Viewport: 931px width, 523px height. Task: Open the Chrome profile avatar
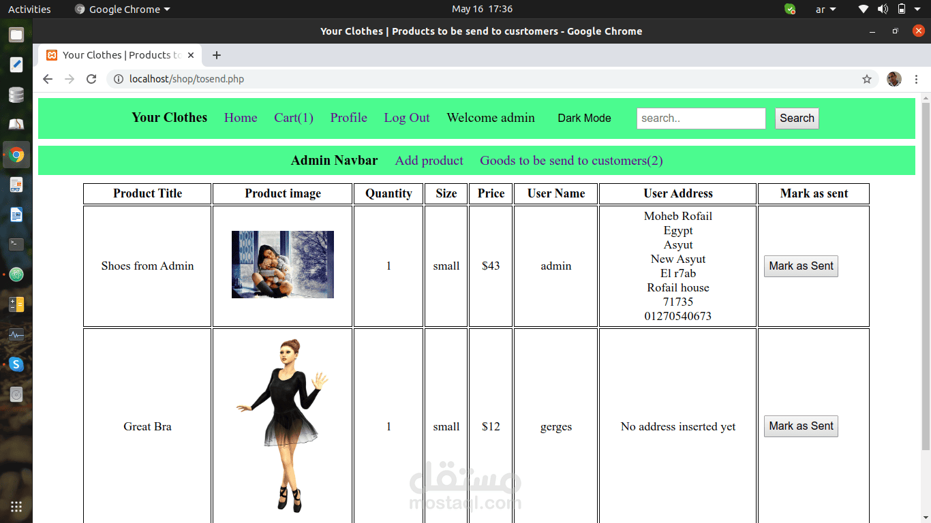click(894, 79)
